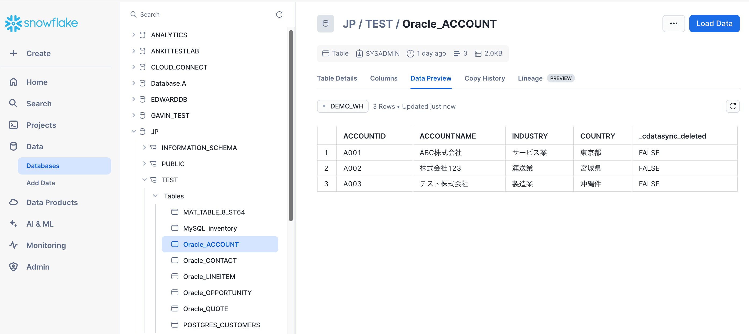Collapse the JP database tree
This screenshot has width=749, height=334.
(134, 131)
